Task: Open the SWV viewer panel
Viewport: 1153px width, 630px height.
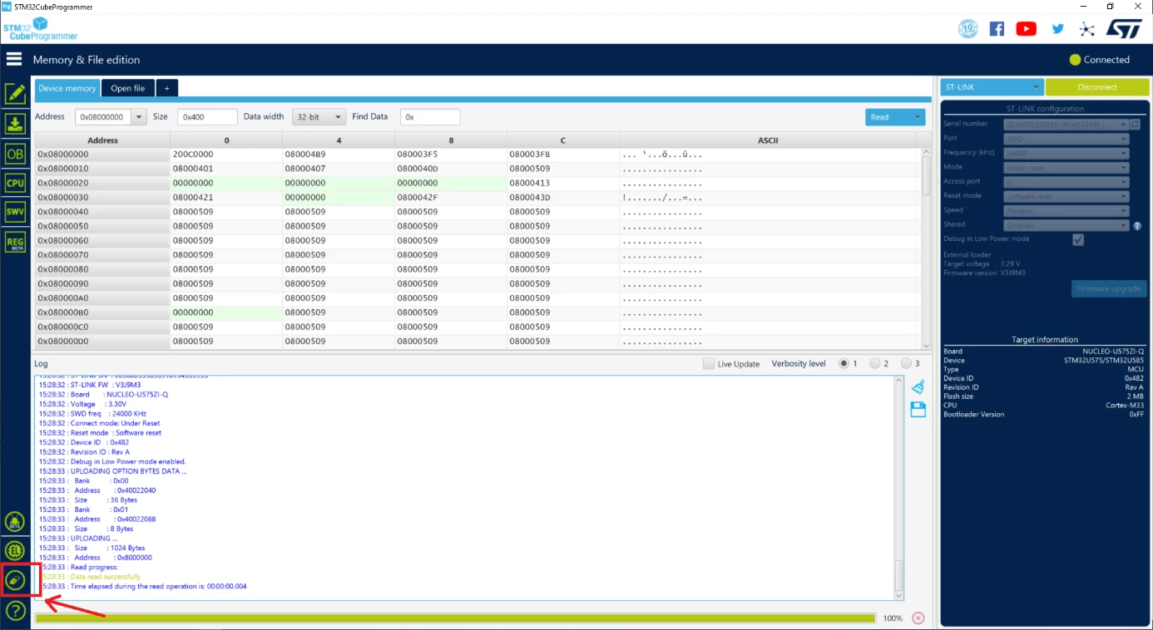Action: point(15,212)
